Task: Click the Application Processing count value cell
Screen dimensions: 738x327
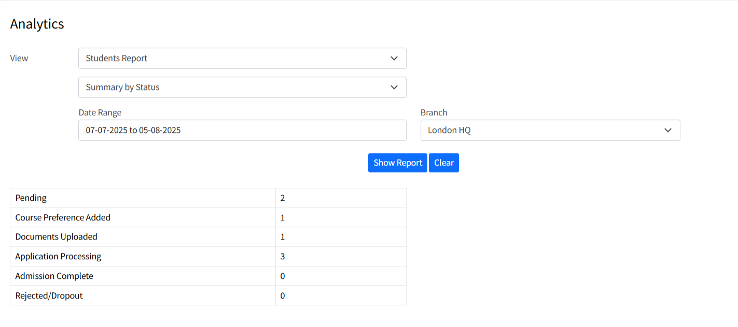Action: 340,257
